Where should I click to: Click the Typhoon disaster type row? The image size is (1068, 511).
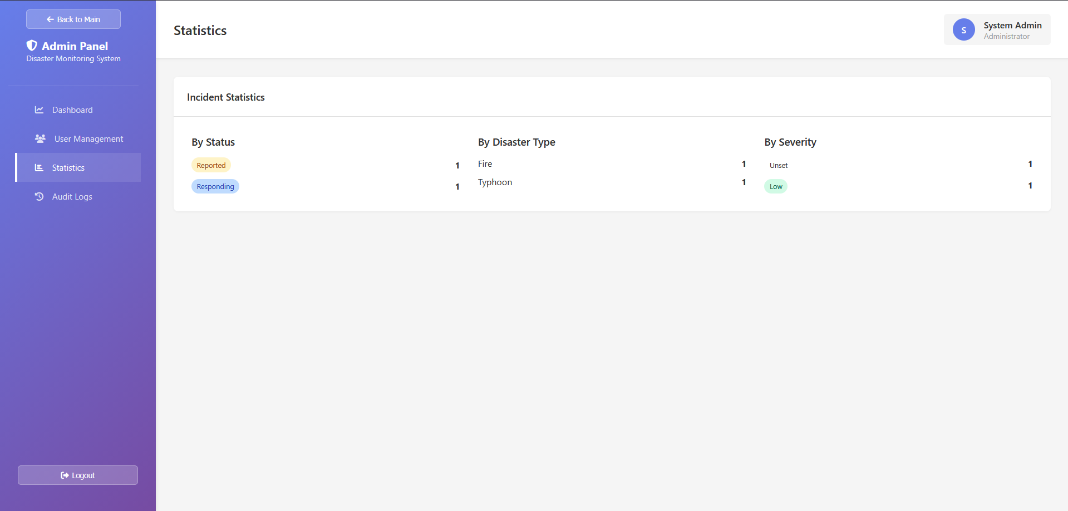click(612, 182)
